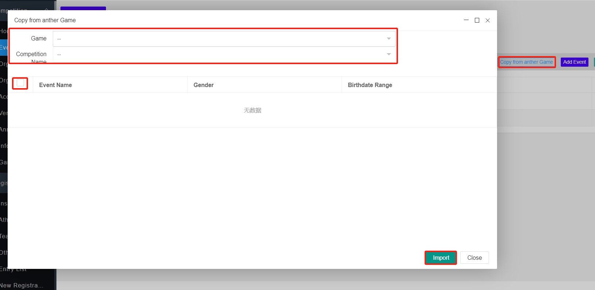Click the Birthdate Range column header
The height and width of the screenshot is (290, 595).
click(x=370, y=85)
